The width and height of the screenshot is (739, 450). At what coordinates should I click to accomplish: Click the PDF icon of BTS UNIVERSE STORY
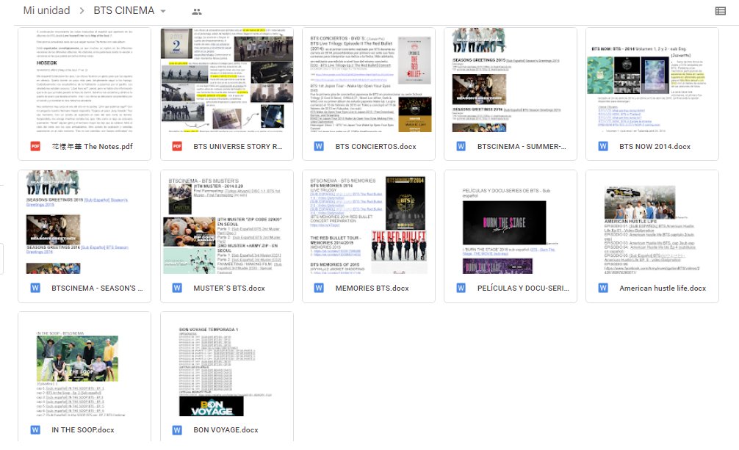177,147
